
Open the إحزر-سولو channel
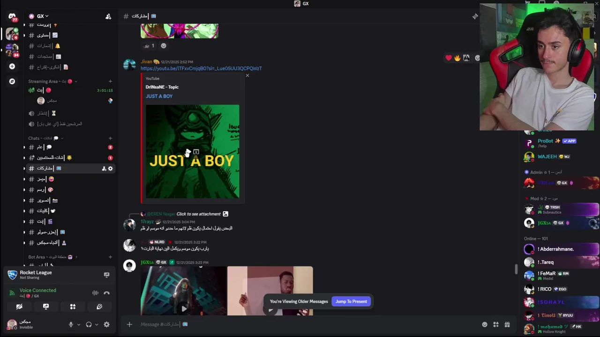[69, 232]
